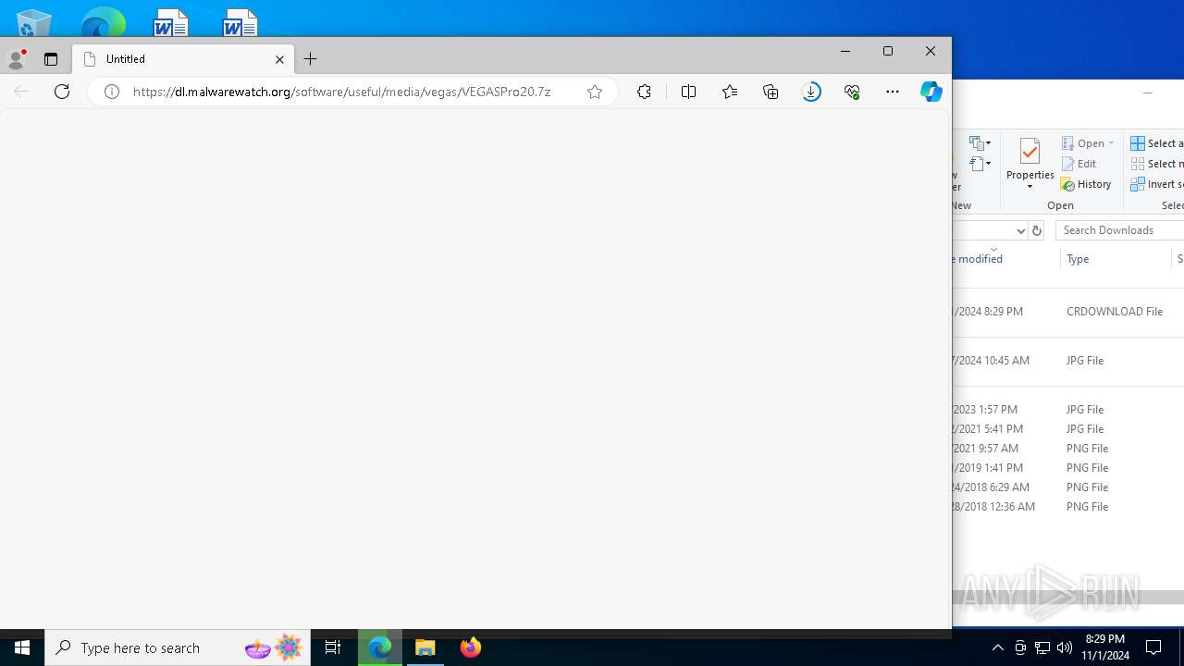Switch to File Explorer on taskbar
The image size is (1184, 666).
click(x=425, y=647)
